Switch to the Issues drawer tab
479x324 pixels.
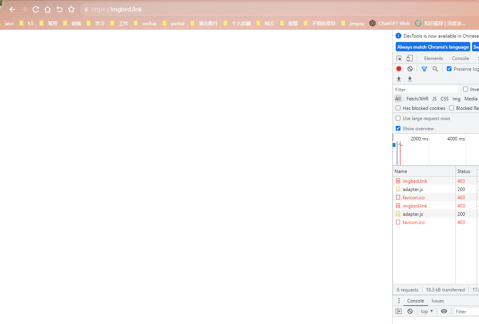click(x=438, y=301)
